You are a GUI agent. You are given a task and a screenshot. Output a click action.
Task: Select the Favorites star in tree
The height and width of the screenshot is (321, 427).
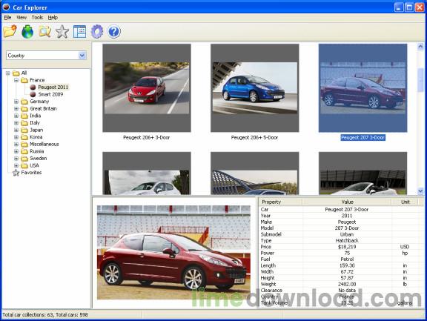pyautogui.click(x=16, y=173)
